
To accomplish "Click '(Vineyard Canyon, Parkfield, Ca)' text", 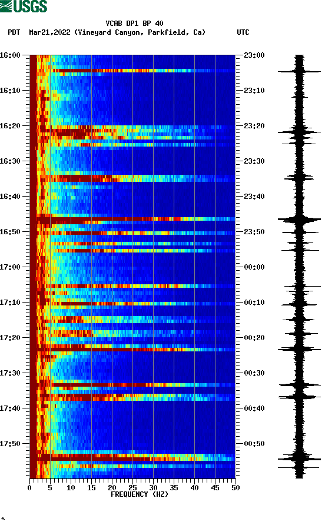I will 140,32.
